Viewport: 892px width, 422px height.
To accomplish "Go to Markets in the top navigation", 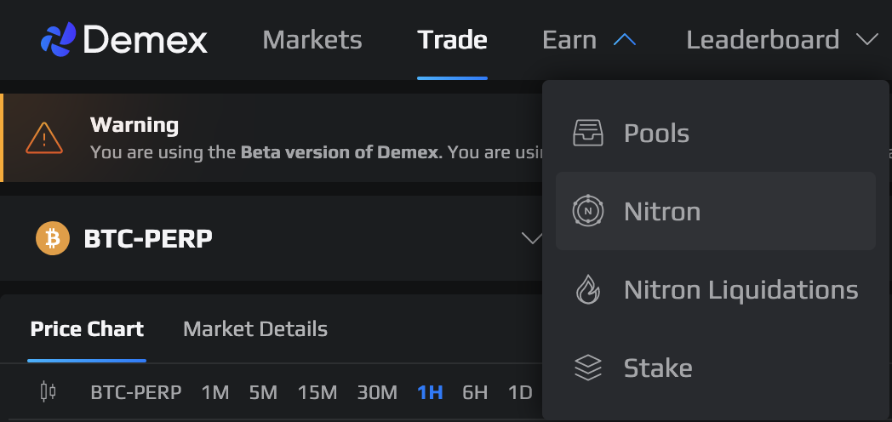I will pyautogui.click(x=312, y=40).
